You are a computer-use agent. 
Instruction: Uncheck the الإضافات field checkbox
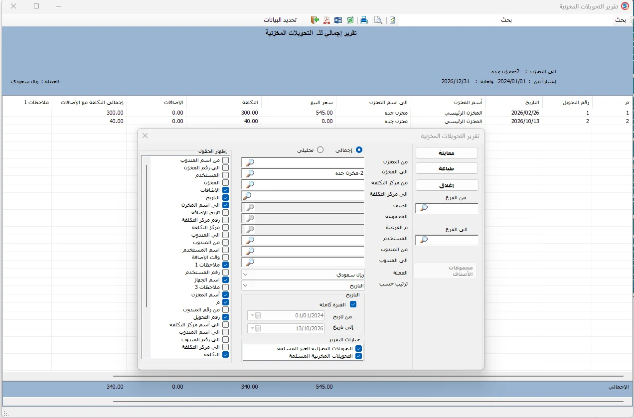[x=225, y=190]
